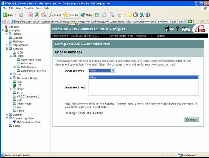
Task: Collapse the Domain Log Filters node
Action: click(7, 118)
